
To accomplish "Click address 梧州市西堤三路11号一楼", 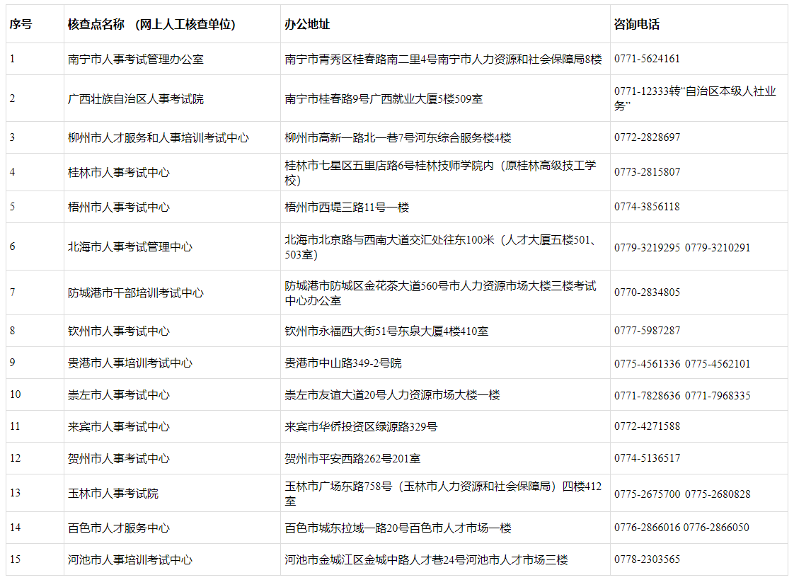I will pyautogui.click(x=347, y=207).
